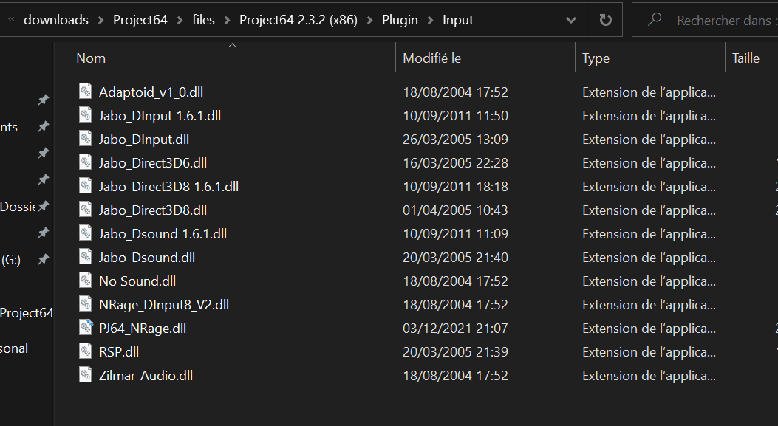Sort by the Modifié le column header
This screenshot has height=426, width=778.
(431, 58)
